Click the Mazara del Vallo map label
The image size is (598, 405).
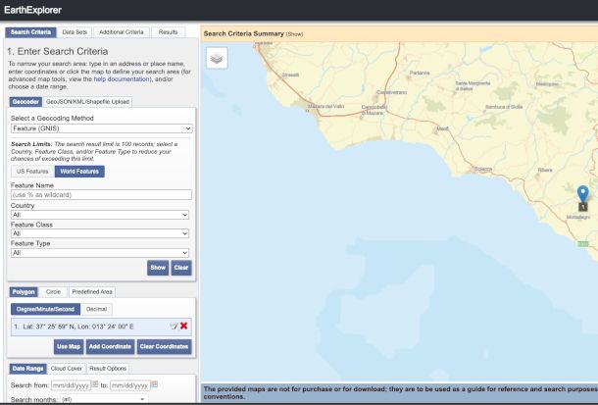coord(326,106)
